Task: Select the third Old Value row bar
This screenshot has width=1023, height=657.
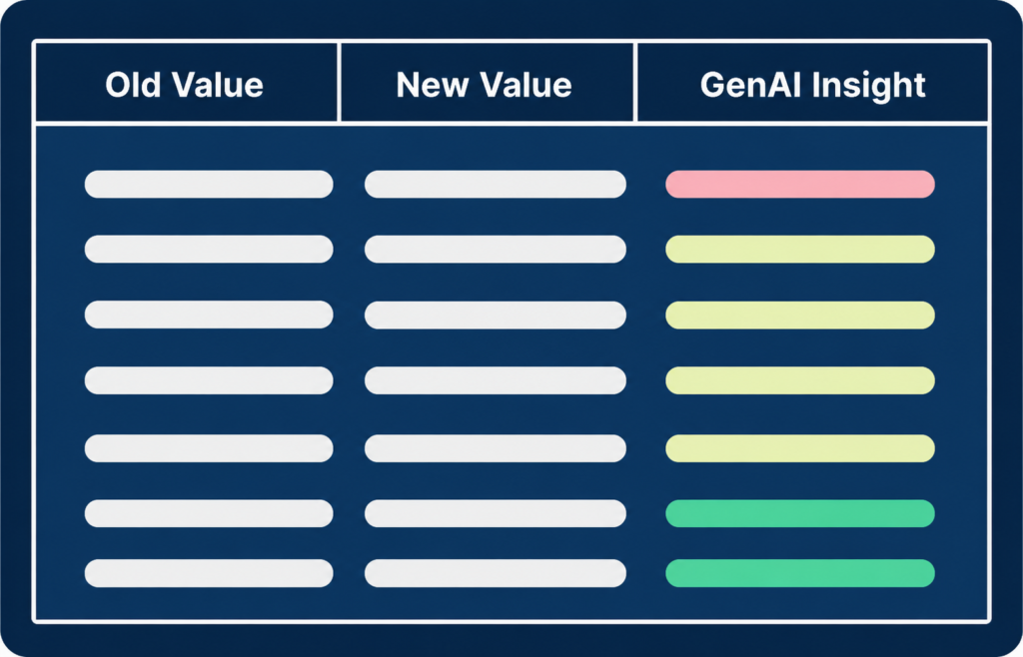Action: (209, 315)
